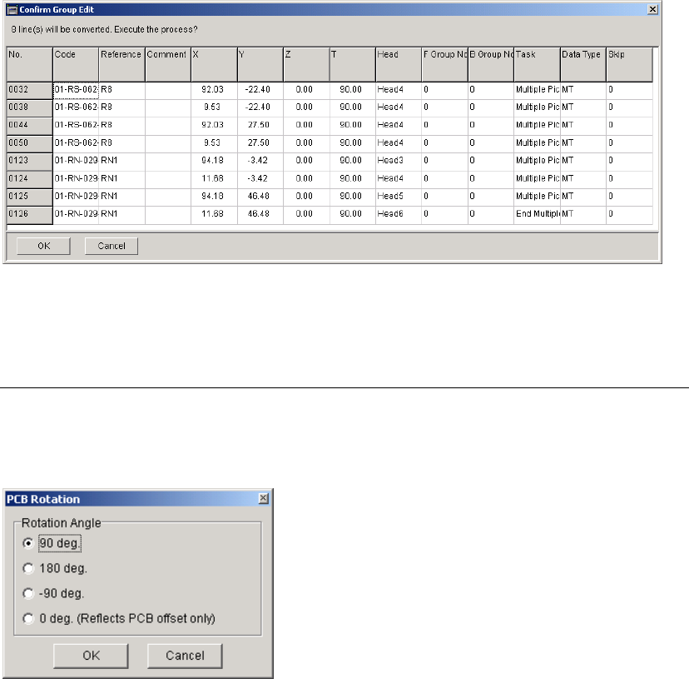The width and height of the screenshot is (689, 679).
Task: Click the End Multiple task cell
Action: [x=537, y=214]
